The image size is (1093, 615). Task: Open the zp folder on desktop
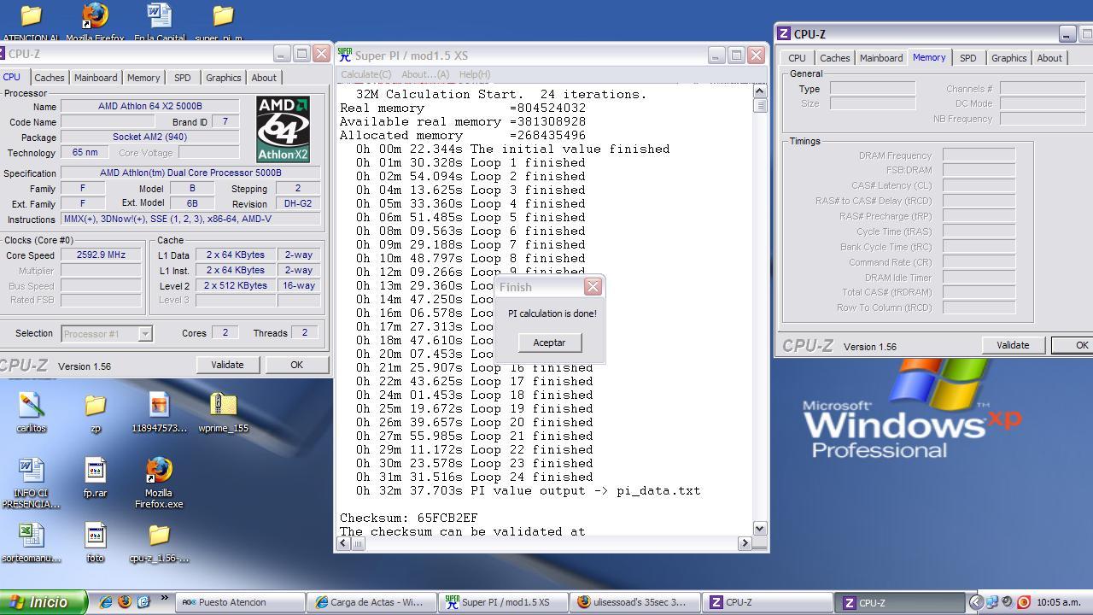point(95,412)
